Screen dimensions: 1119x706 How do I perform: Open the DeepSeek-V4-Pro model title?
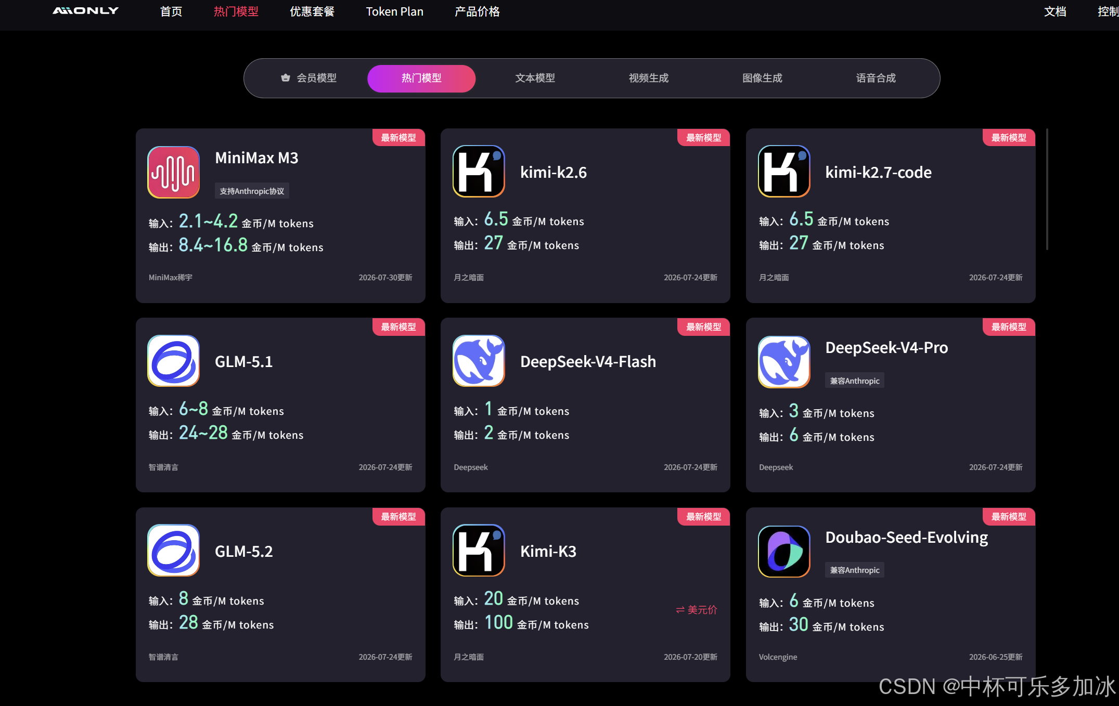pyautogui.click(x=887, y=347)
